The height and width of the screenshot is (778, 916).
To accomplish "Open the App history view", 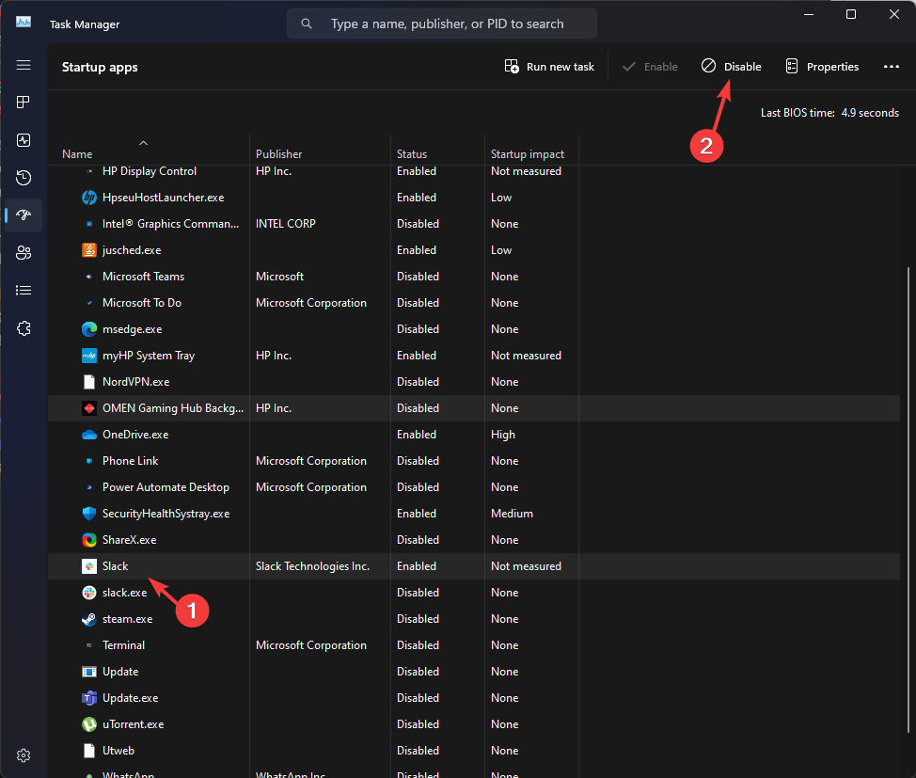I will pos(24,177).
